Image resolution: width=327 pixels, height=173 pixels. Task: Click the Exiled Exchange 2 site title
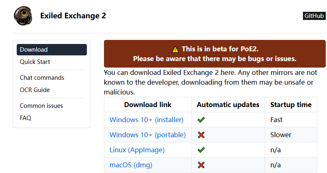pos(73,16)
